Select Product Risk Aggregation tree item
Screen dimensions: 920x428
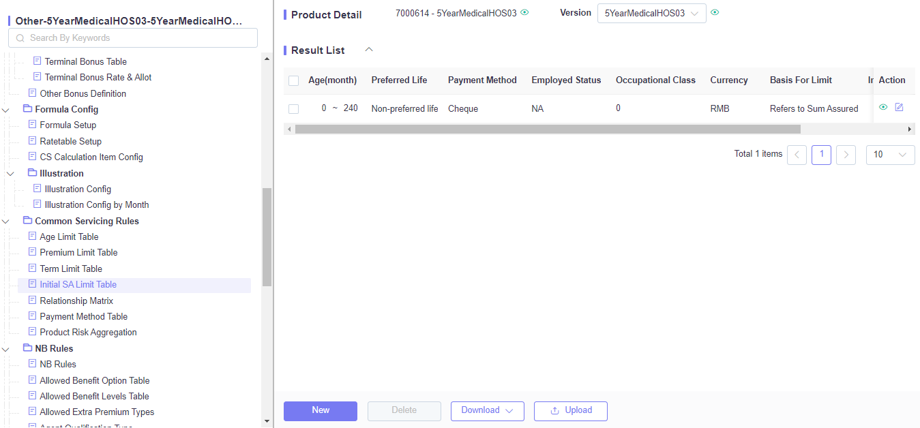pos(88,332)
